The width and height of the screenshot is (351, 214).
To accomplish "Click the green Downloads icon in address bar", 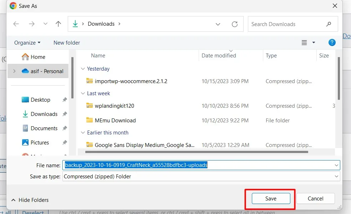I will pos(75,24).
